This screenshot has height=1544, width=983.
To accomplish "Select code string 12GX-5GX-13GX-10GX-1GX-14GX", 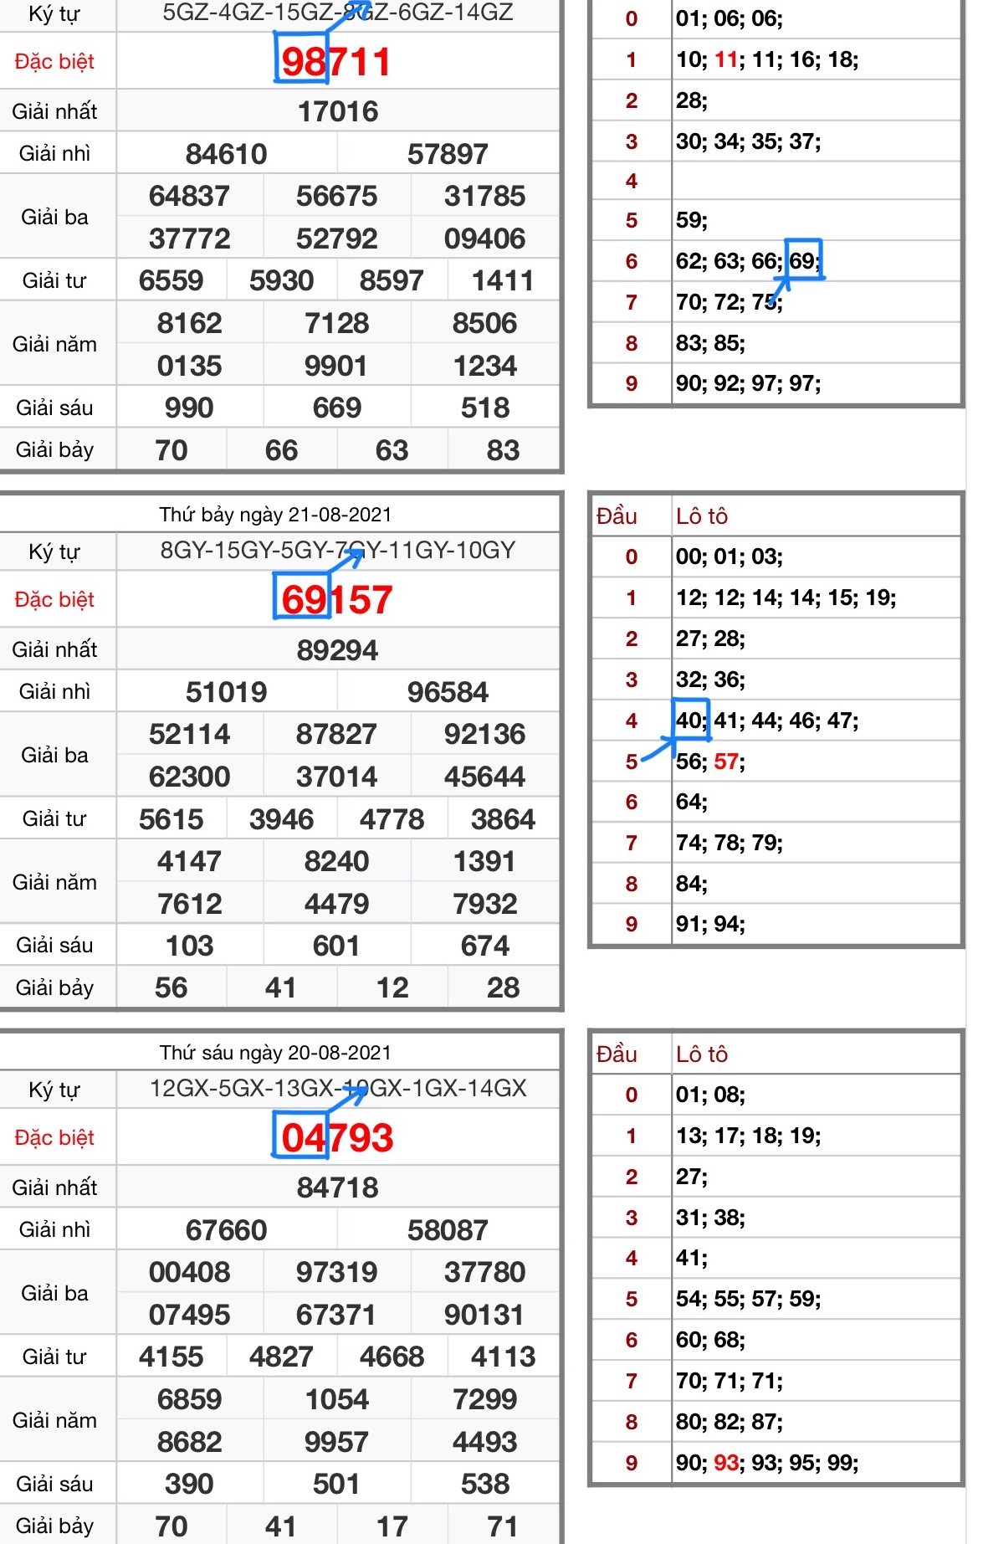I will pyautogui.click(x=338, y=1088).
